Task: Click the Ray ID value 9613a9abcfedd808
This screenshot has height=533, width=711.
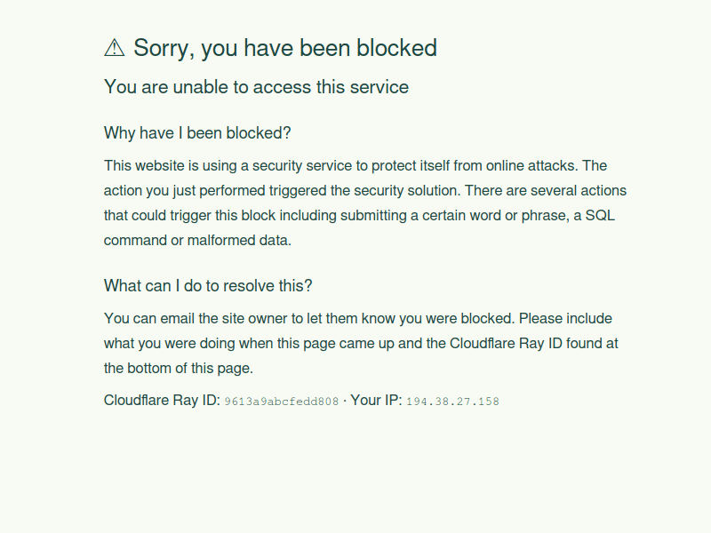Action: (x=281, y=402)
